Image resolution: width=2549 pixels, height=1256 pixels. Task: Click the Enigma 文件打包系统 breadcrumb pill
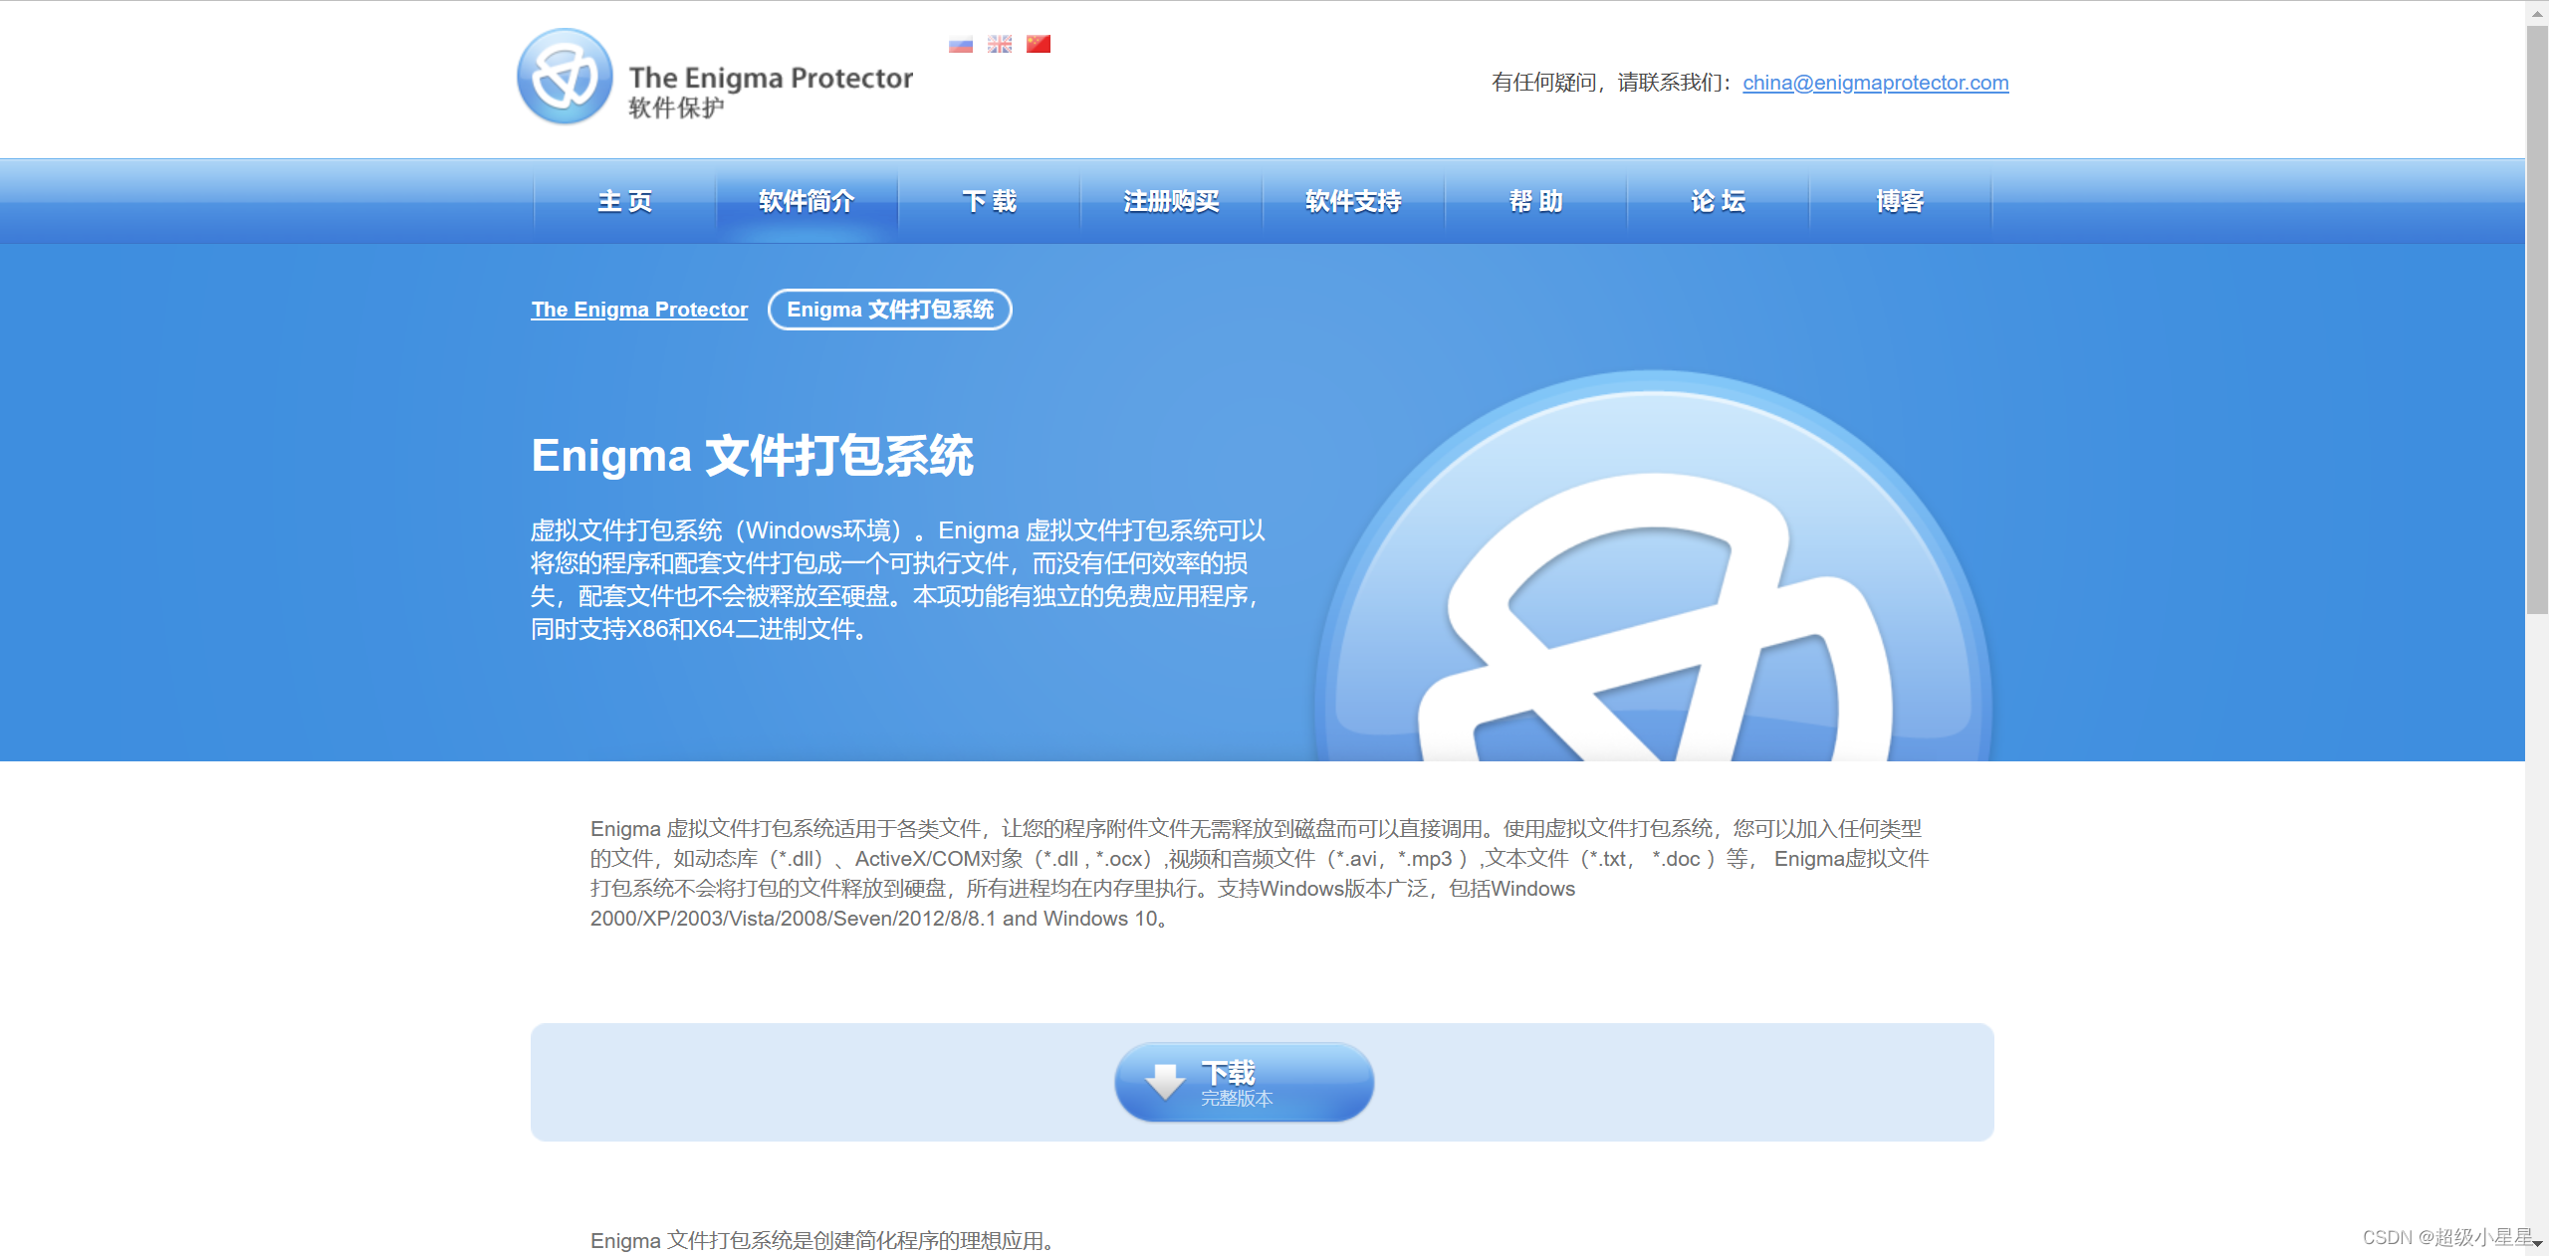pyautogui.click(x=890, y=310)
